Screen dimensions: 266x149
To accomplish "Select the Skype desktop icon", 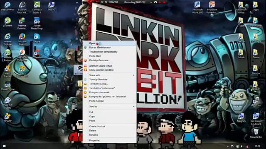I will click(x=37, y=38).
